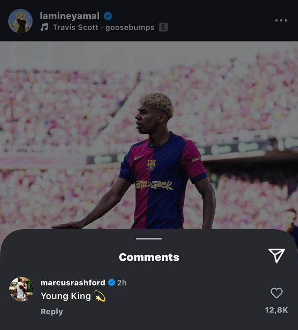
Task: Open lamineyamal's profile picture
Action: (x=20, y=21)
